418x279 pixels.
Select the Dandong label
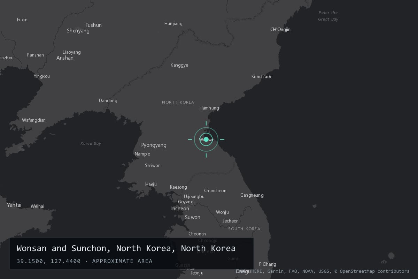pos(108,101)
